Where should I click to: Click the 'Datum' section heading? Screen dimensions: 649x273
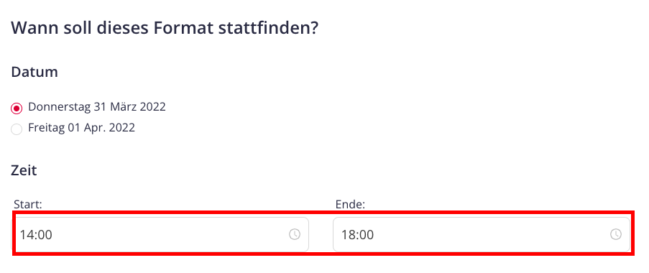pyautogui.click(x=34, y=72)
